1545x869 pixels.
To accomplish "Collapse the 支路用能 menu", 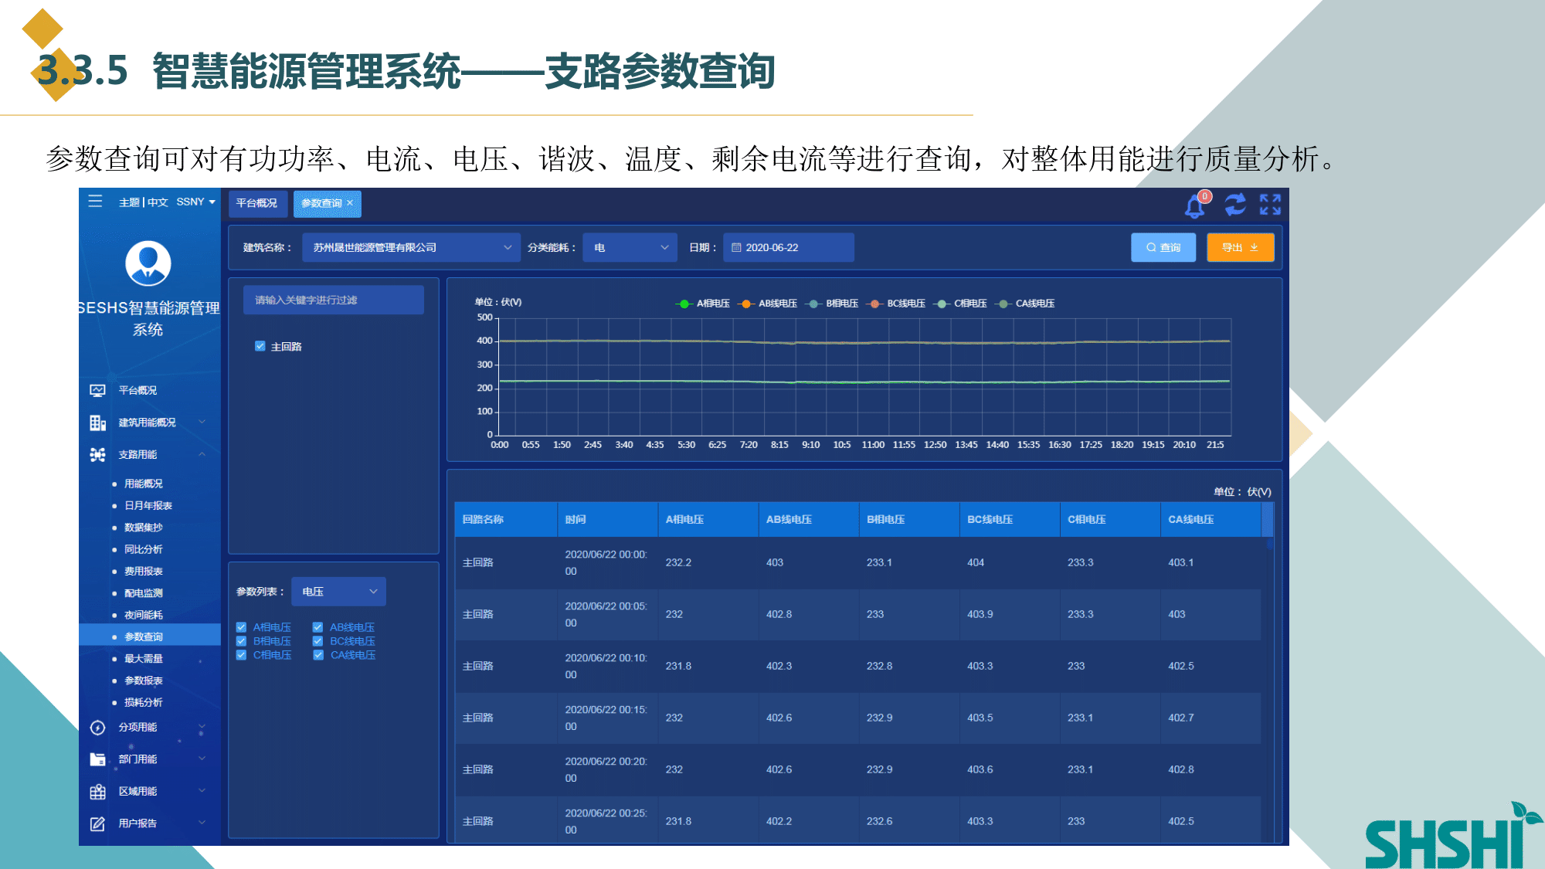I will point(202,455).
